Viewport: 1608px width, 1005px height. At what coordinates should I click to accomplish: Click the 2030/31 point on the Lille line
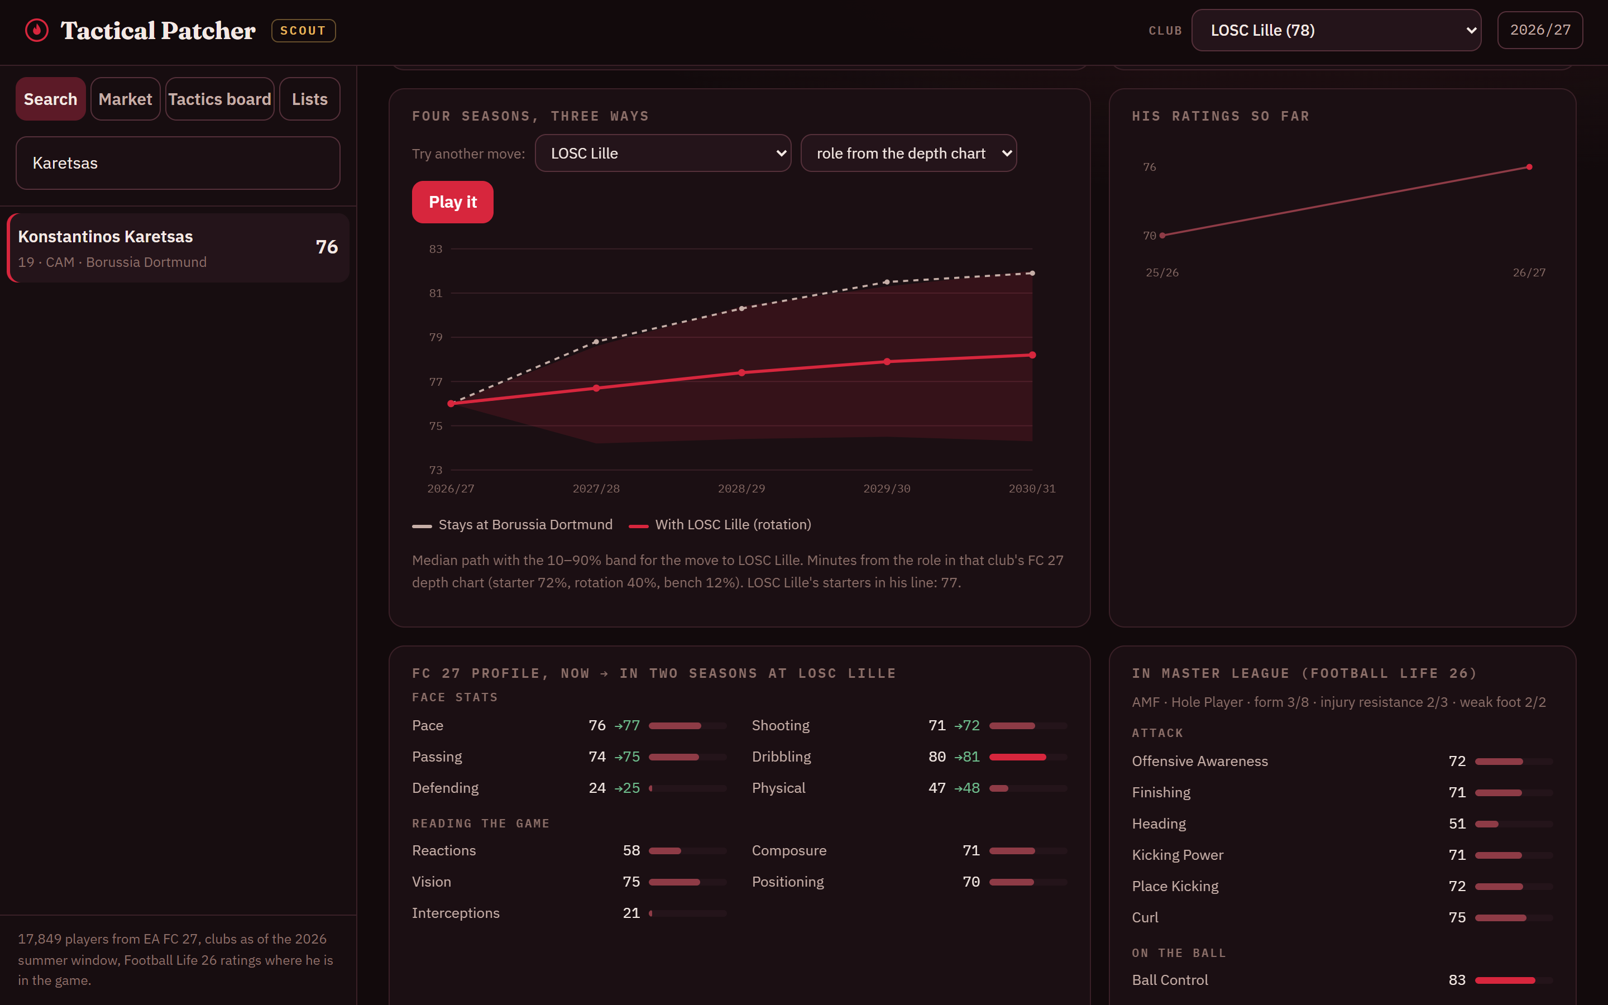[x=1032, y=355]
